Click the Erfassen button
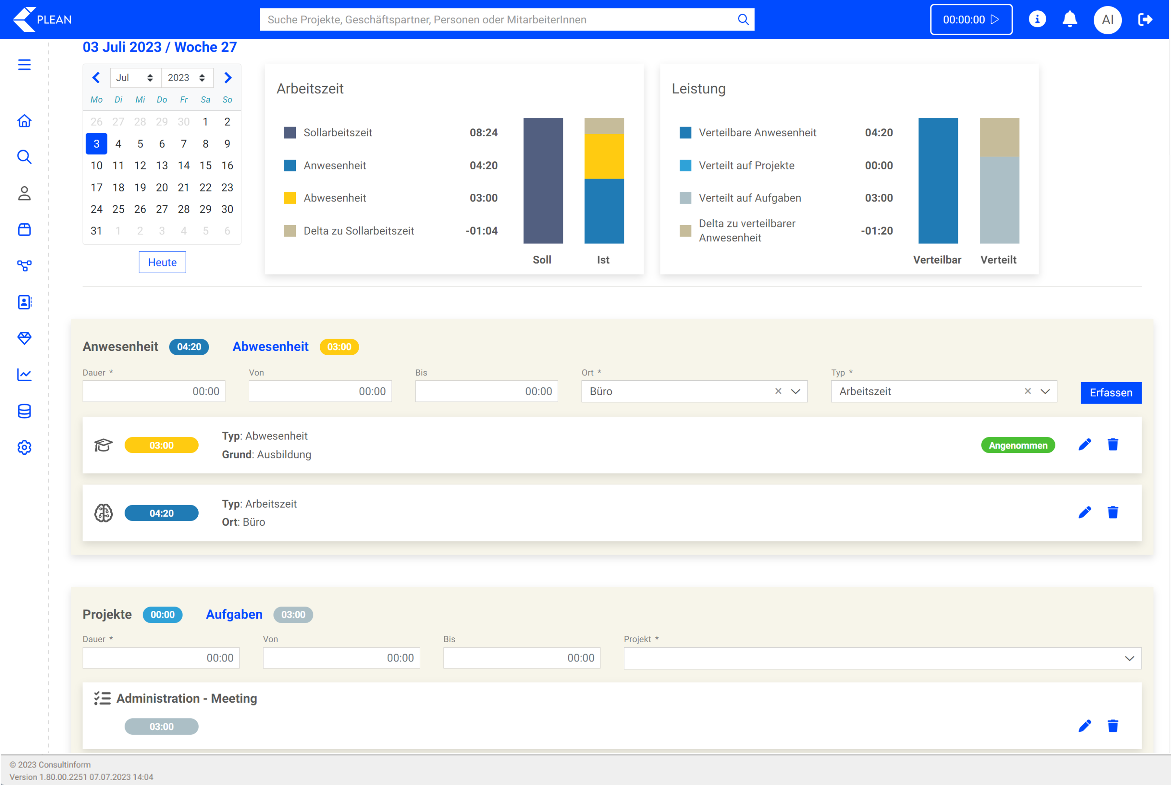 point(1110,392)
